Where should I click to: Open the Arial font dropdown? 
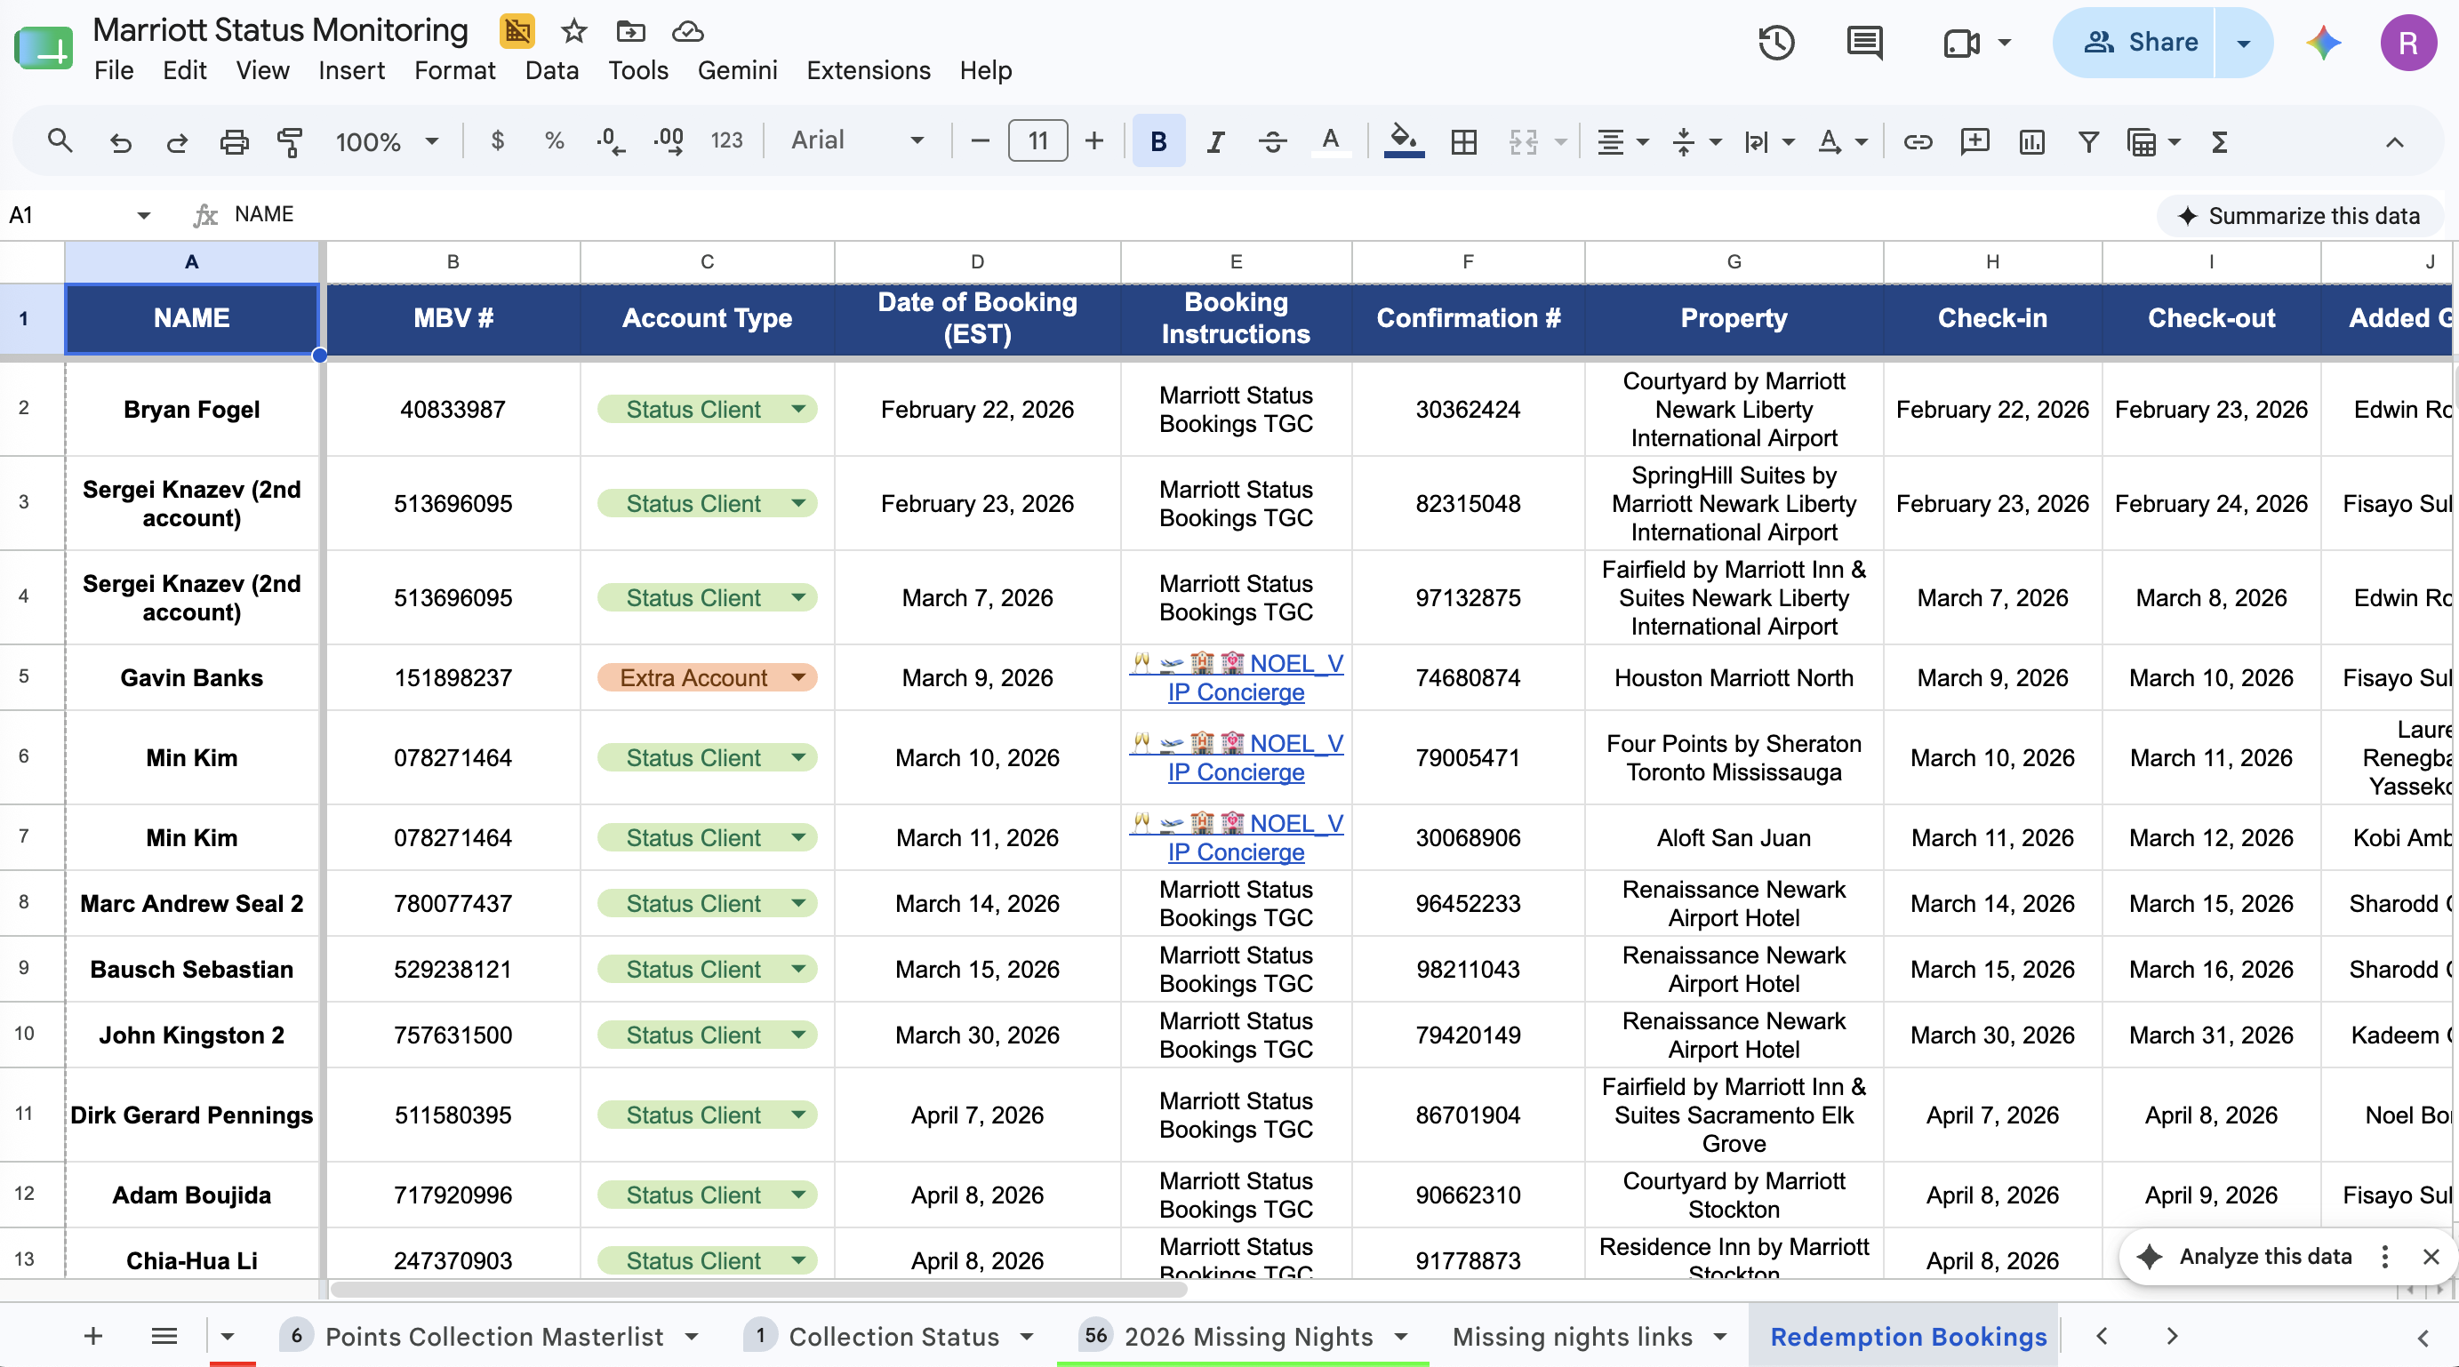pos(856,140)
